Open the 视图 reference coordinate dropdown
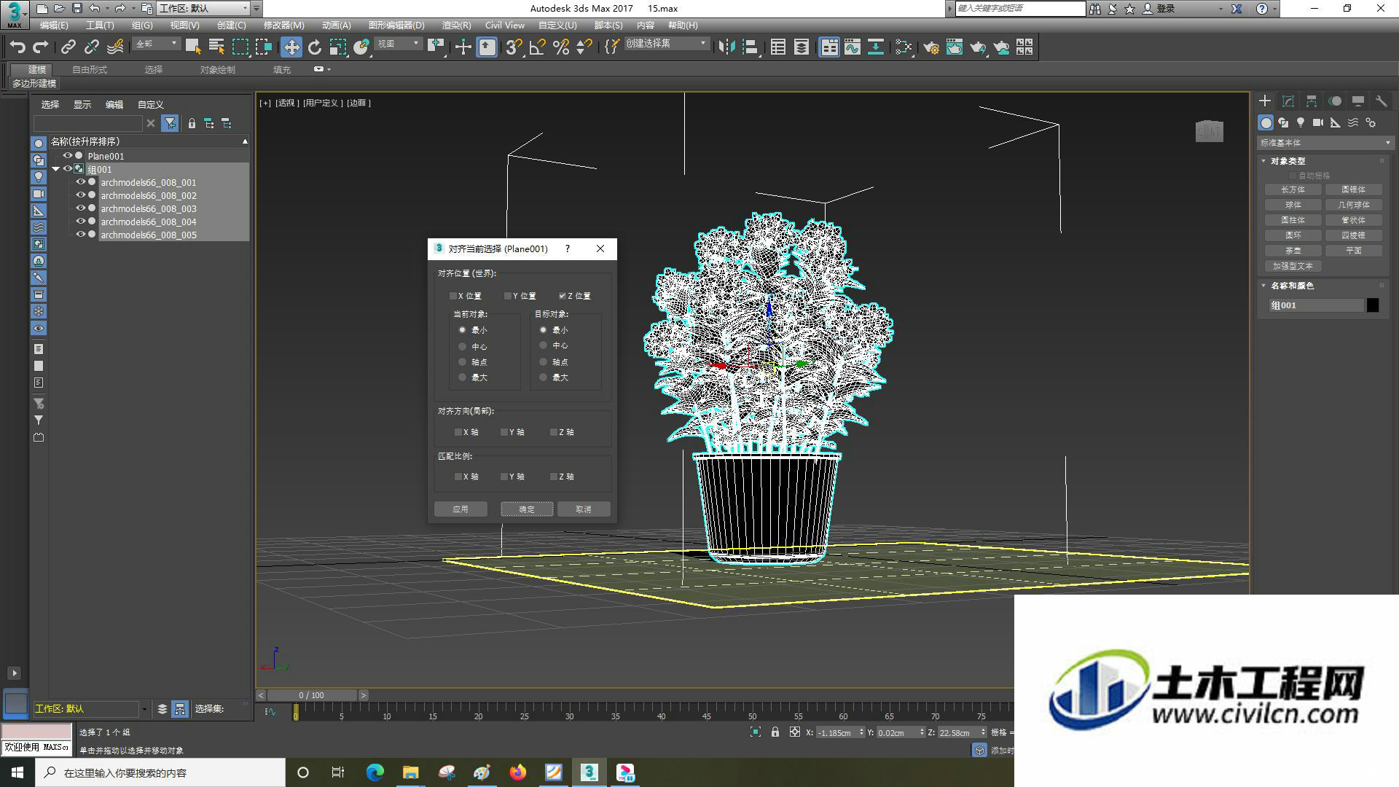 pos(398,44)
